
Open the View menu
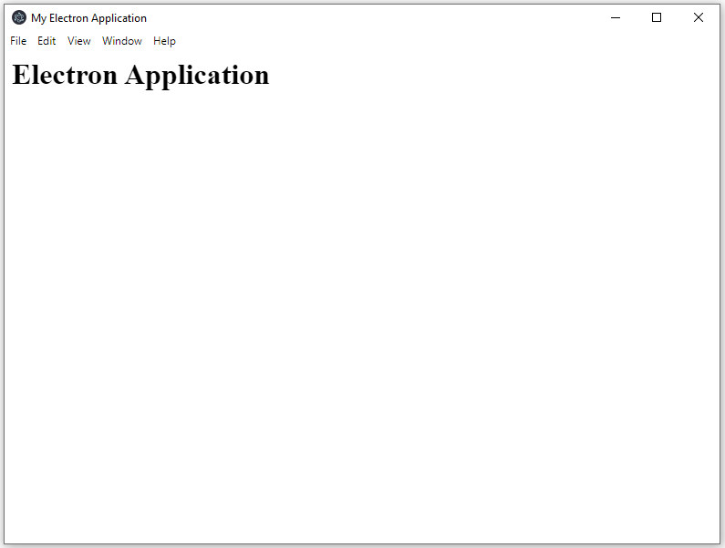(x=79, y=41)
